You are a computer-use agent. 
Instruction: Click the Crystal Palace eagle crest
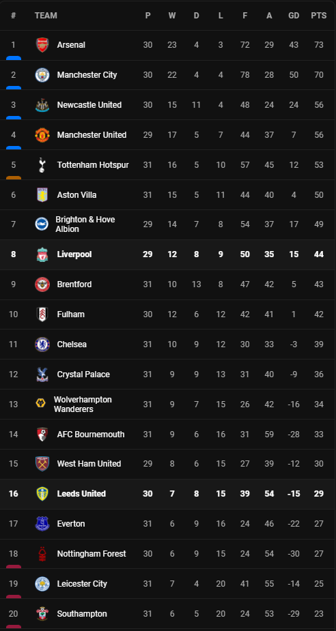42,375
